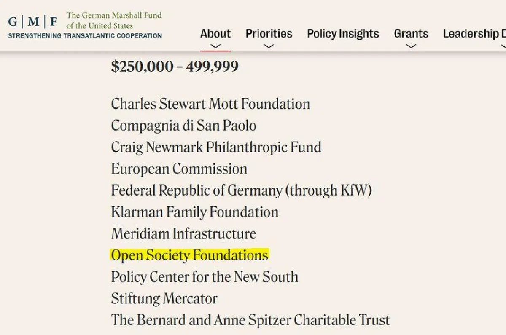Open the Grants menu item
506x335 pixels.
pyautogui.click(x=411, y=34)
